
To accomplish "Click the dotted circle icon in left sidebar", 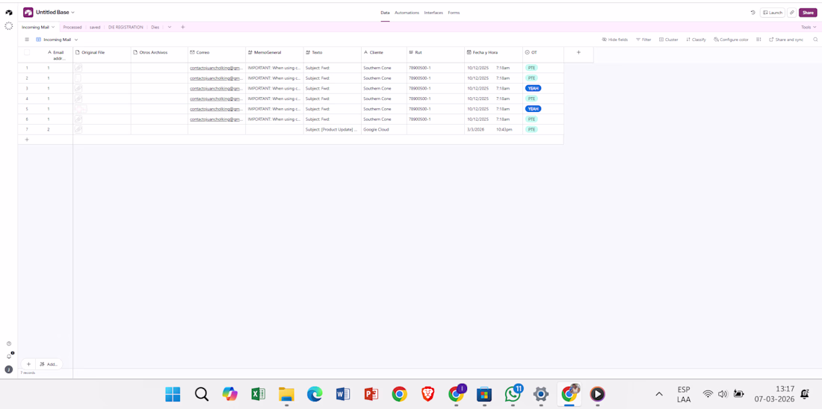I will tap(8, 25).
